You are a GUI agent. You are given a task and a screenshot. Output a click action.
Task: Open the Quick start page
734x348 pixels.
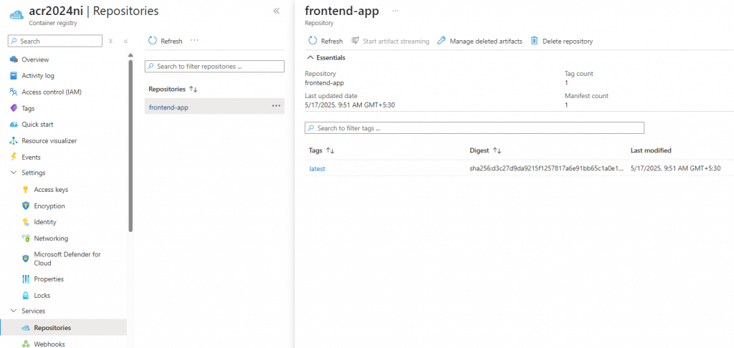[x=37, y=125]
